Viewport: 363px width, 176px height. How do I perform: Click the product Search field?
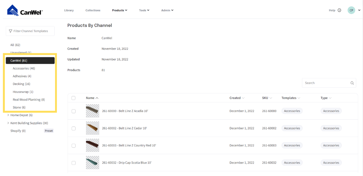[x=329, y=83]
